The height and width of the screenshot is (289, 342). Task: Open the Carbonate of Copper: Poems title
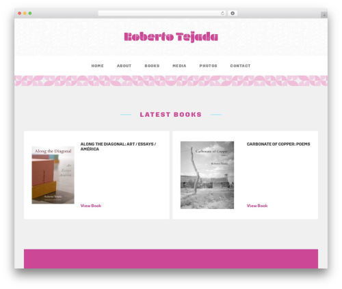click(x=278, y=144)
